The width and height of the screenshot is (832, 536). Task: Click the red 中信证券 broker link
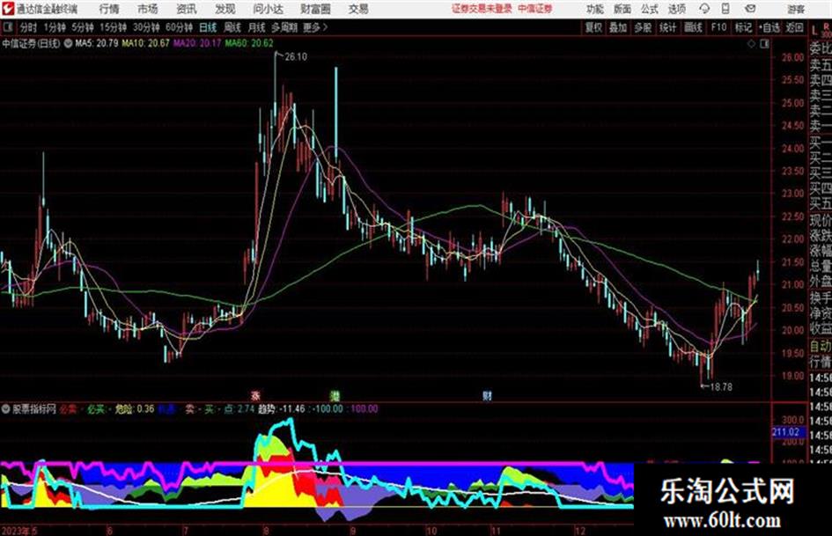click(535, 9)
